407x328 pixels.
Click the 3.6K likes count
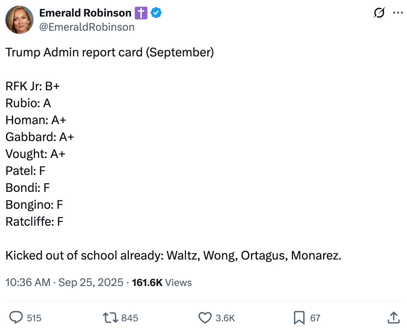225,318
